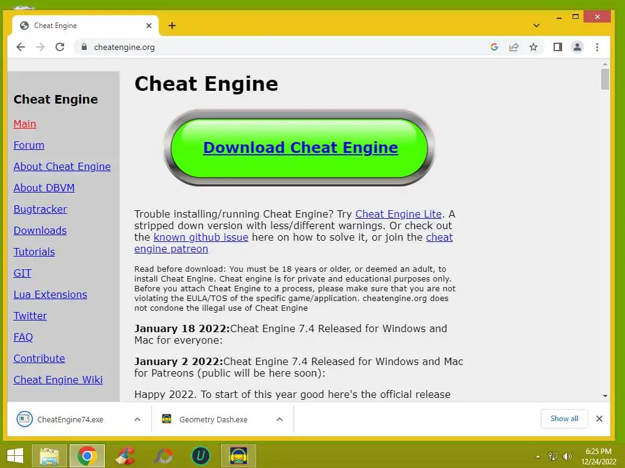Open File Explorer from taskbar

(49, 456)
